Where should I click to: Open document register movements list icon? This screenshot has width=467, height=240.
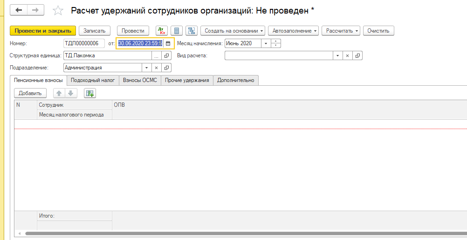point(177,31)
